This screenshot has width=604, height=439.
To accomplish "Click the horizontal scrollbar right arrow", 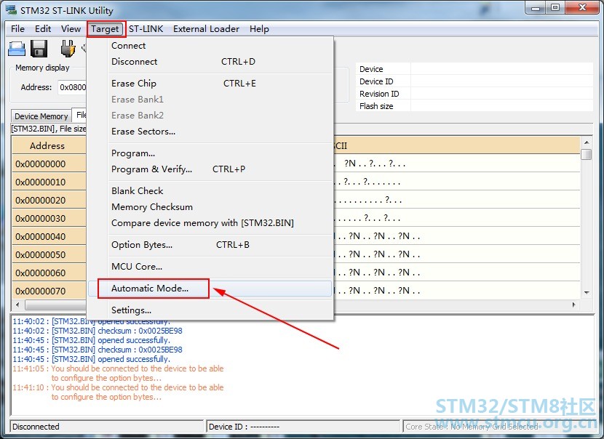I will (573, 305).
